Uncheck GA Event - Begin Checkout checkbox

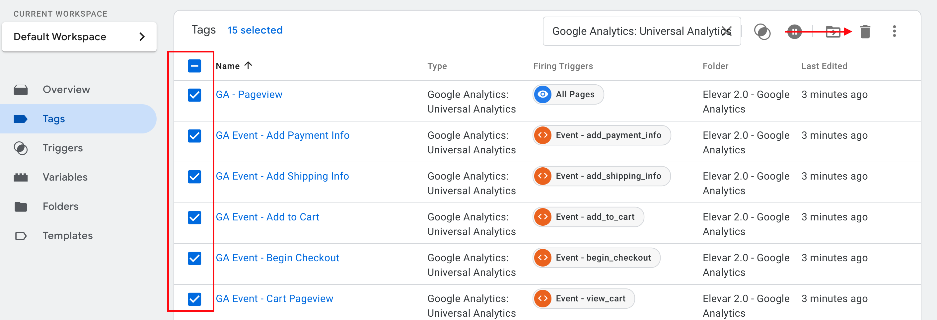[x=195, y=258]
